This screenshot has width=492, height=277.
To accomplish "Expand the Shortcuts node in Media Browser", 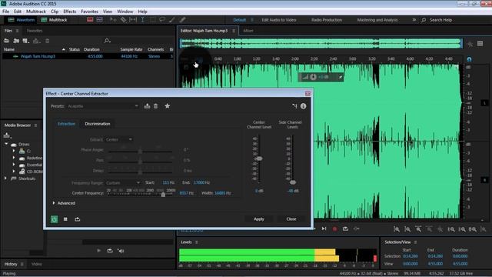I will 5,179.
